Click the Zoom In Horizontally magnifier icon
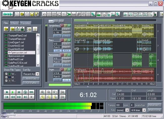Viewport: 164px width, 119px height. click(x=43, y=92)
